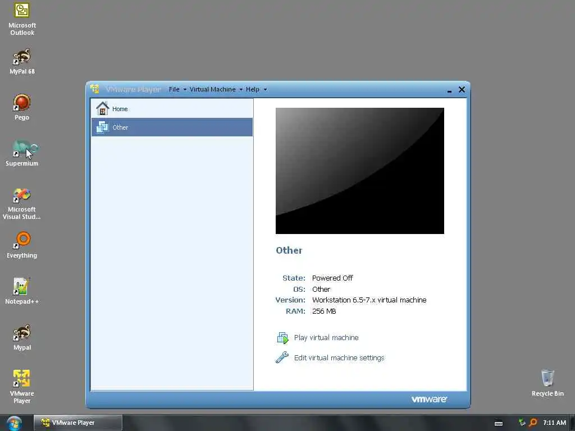Select the Pego desktop shortcut
The height and width of the screenshot is (431, 575).
coord(22,107)
